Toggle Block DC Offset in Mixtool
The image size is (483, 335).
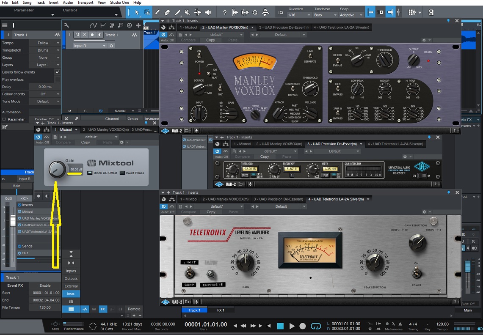(90, 173)
